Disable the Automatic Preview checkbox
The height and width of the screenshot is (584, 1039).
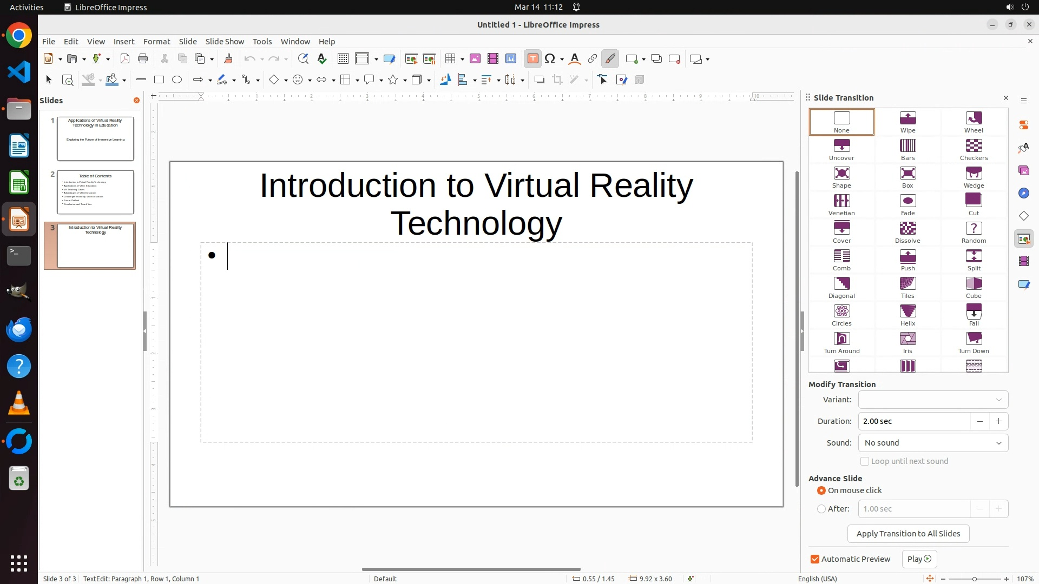click(815, 559)
